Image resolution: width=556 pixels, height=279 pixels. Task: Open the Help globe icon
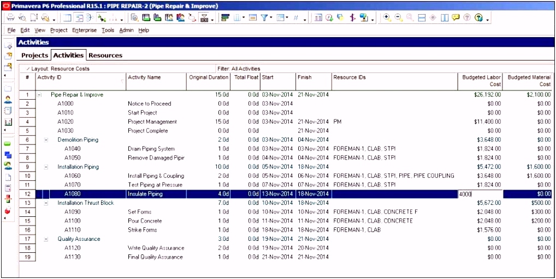[x=478, y=17]
